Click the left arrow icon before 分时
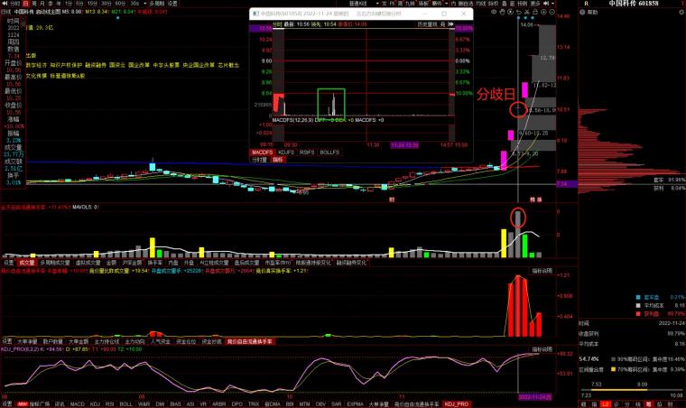Image resolution: width=686 pixels, height=408 pixels. pyautogui.click(x=5, y=3)
